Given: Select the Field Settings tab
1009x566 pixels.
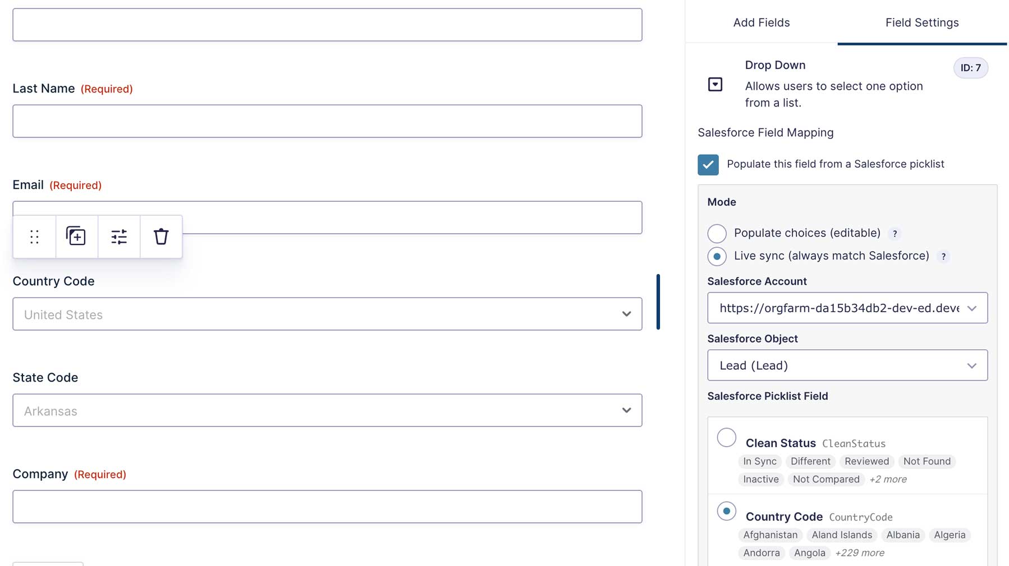Looking at the screenshot, I should [x=921, y=23].
